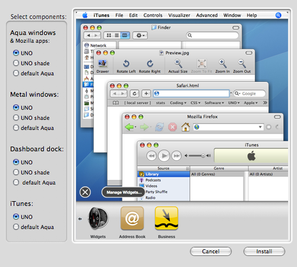This screenshot has width=297, height=267.
Task: Open Finder action gear dropdown
Action: click(140, 36)
